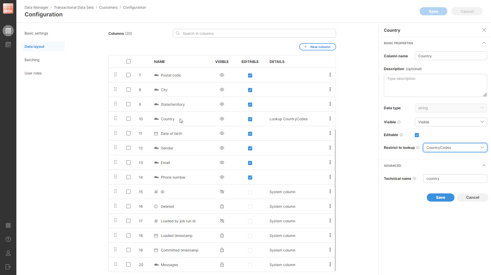Open the apps grid icon in sidebar

tap(8, 225)
